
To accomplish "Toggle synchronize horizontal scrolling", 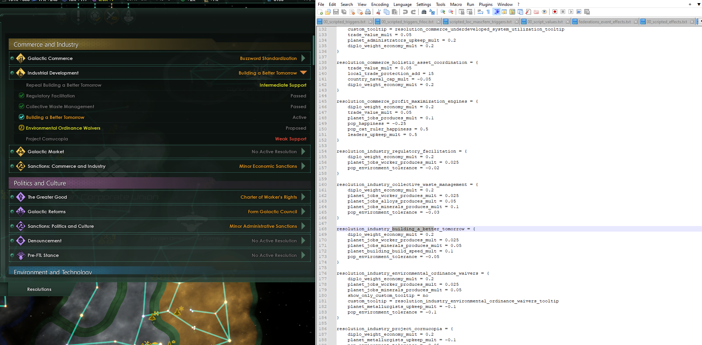I will click(470, 12).
